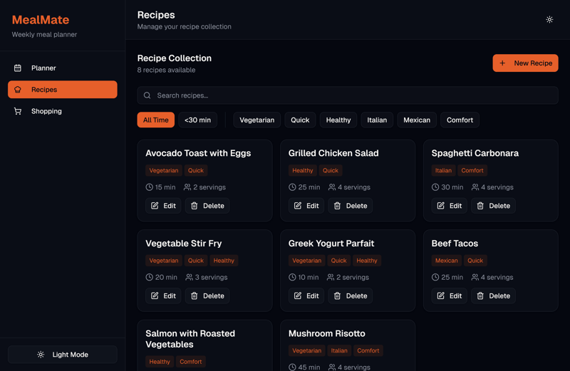Screen dimensions: 570x371
Task: Click the pencil icon on Vegetable Stir Fry
Action: click(155, 296)
